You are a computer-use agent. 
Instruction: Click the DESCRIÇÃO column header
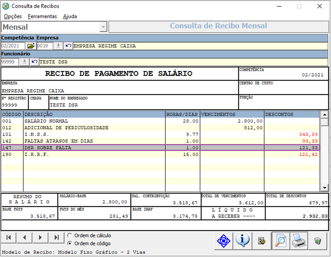coord(94,114)
